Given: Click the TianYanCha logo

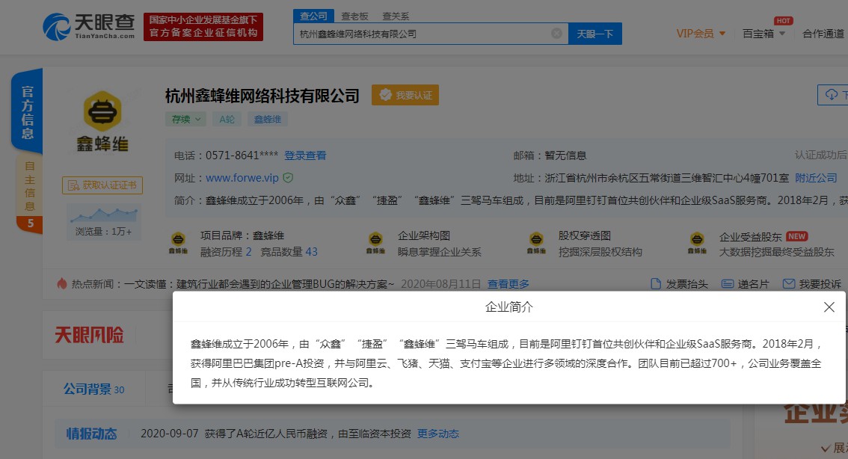Looking at the screenshot, I should tap(89, 26).
